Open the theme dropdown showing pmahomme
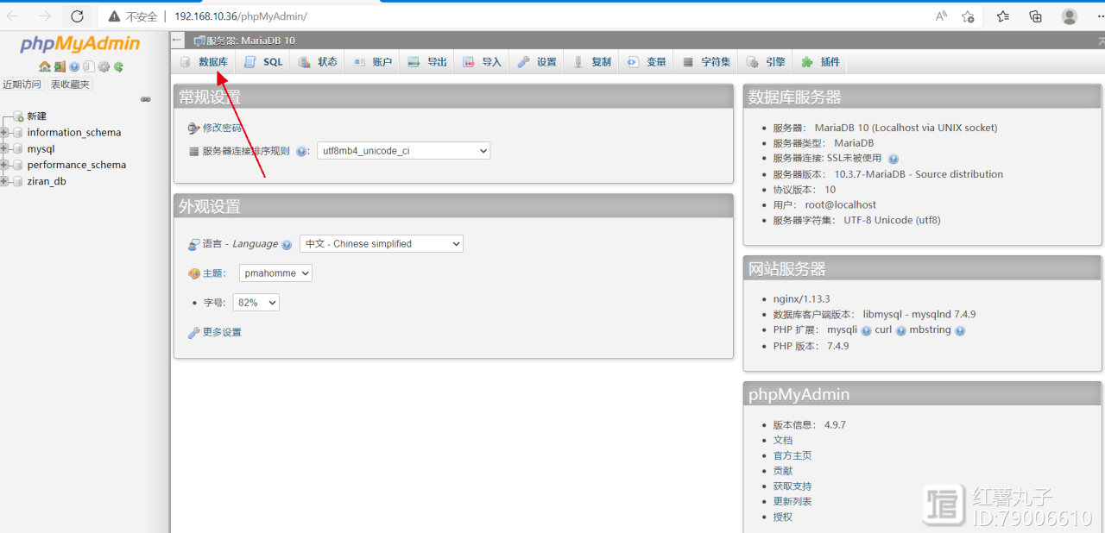This screenshot has height=533, width=1105. [275, 273]
